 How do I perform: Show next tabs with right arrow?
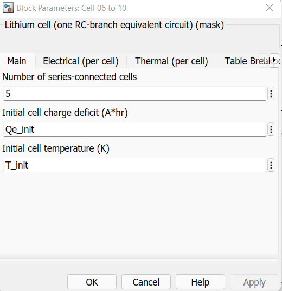click(x=274, y=60)
